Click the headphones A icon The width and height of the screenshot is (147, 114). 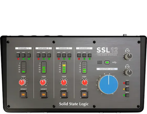point(127,66)
